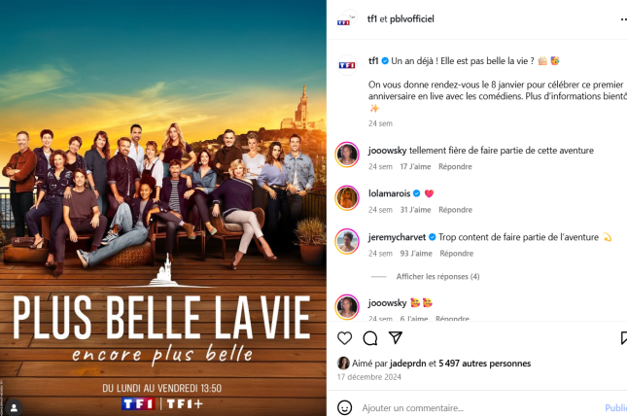Open jeremycharvet's profile picture
627x416 pixels.
pyautogui.click(x=347, y=242)
